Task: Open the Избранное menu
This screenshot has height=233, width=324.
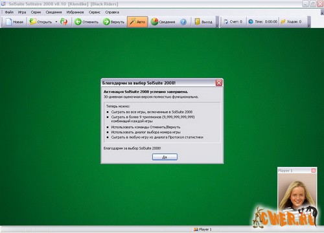Action: (75, 12)
